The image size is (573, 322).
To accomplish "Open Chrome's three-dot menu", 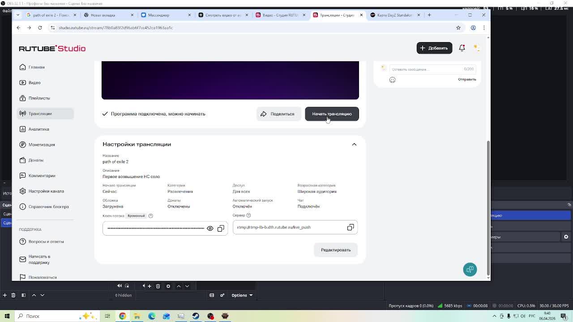I will click(x=484, y=28).
